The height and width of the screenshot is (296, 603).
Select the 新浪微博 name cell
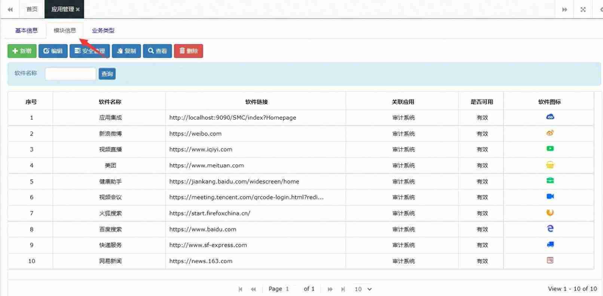(110, 133)
